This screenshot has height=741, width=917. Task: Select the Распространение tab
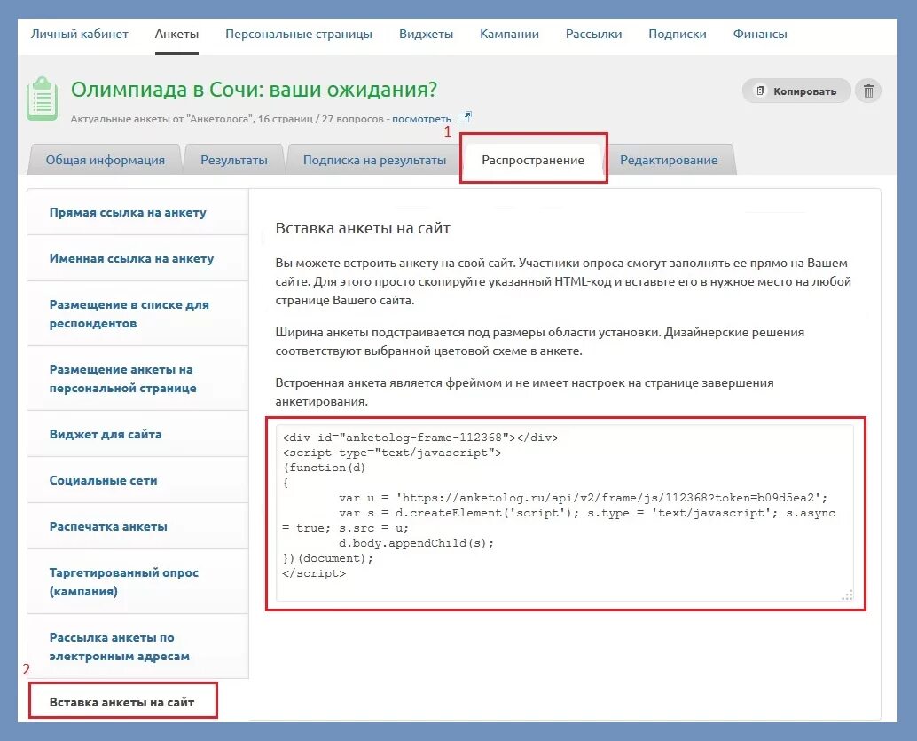point(533,160)
